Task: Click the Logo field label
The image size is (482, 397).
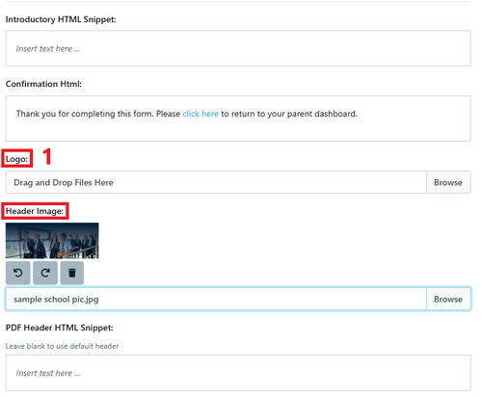Action: point(16,159)
